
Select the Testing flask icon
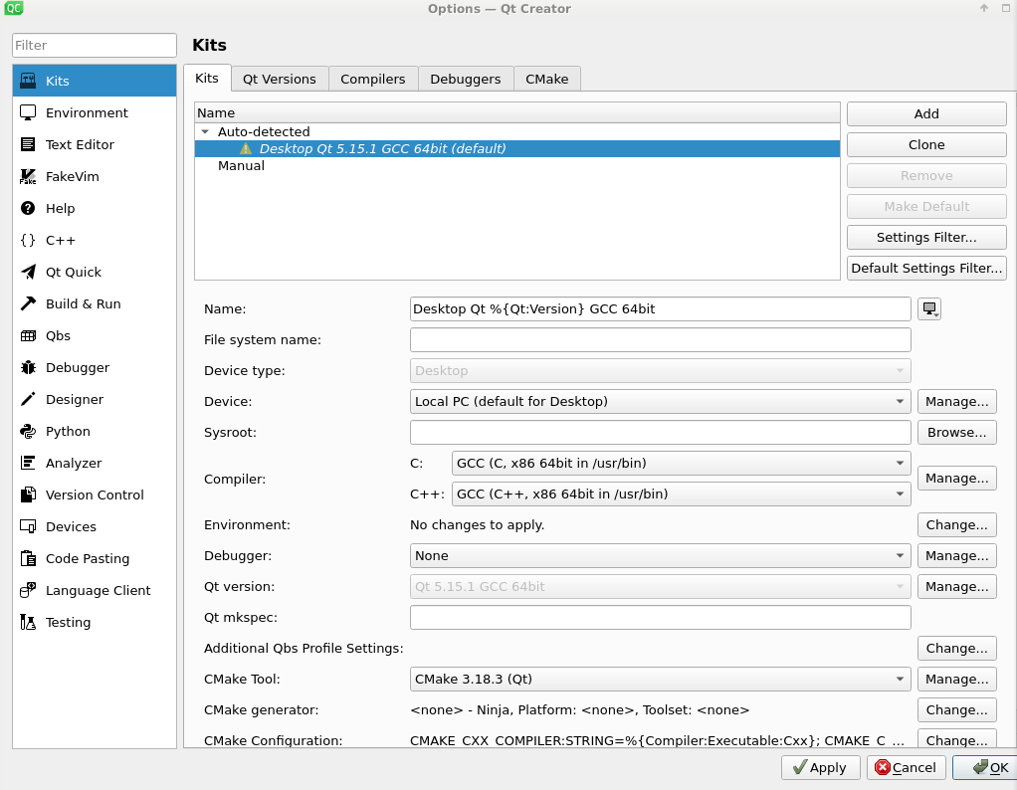tap(28, 622)
